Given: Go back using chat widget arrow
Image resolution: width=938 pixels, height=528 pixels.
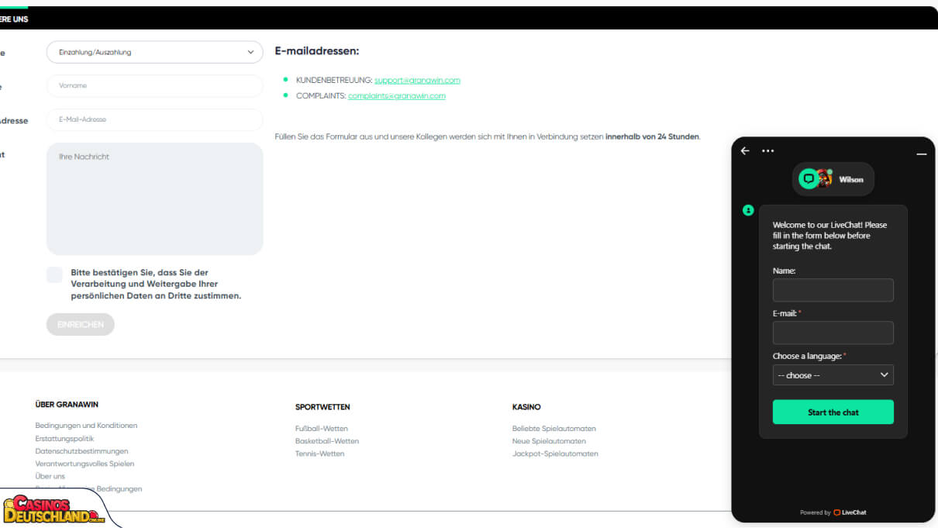Looking at the screenshot, I should pos(745,151).
